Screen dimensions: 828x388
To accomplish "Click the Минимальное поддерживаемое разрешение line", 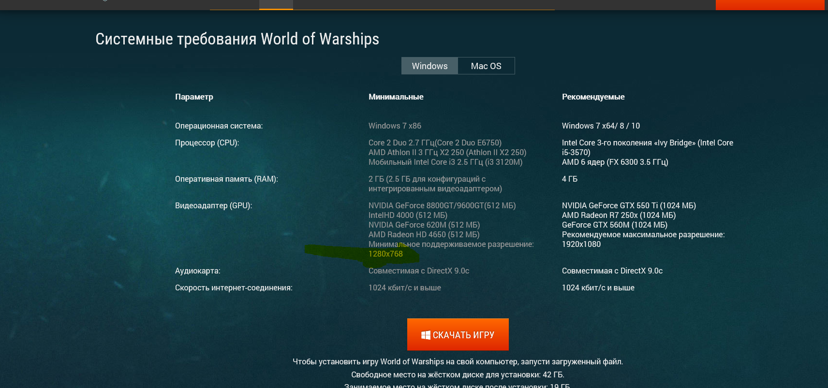I will (x=451, y=244).
